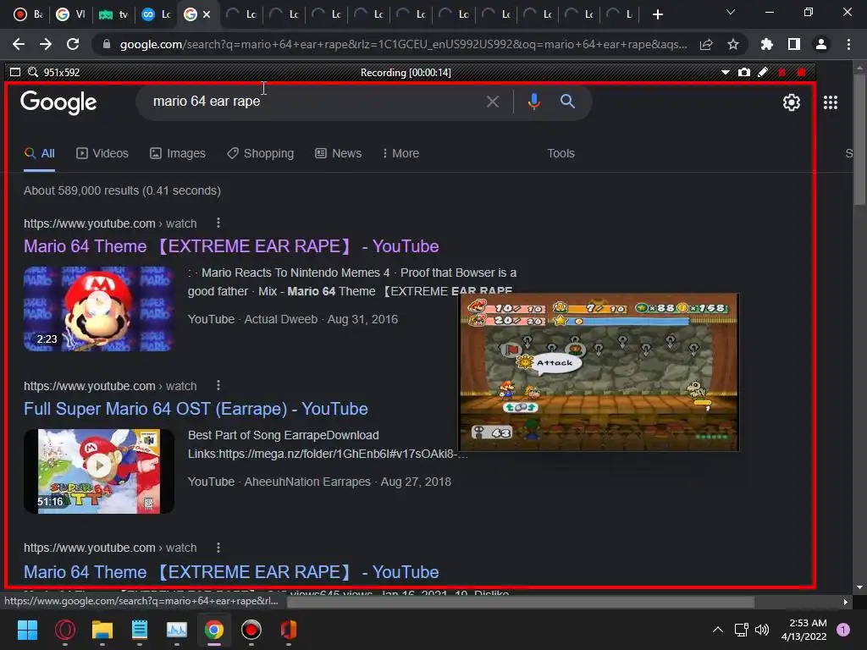Expand the More search categories menu
The height and width of the screenshot is (650, 867).
(x=400, y=154)
